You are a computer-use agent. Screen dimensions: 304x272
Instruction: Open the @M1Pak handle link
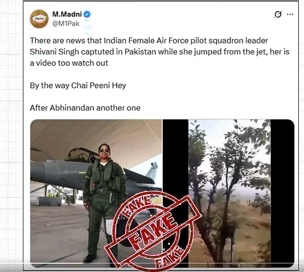66,24
